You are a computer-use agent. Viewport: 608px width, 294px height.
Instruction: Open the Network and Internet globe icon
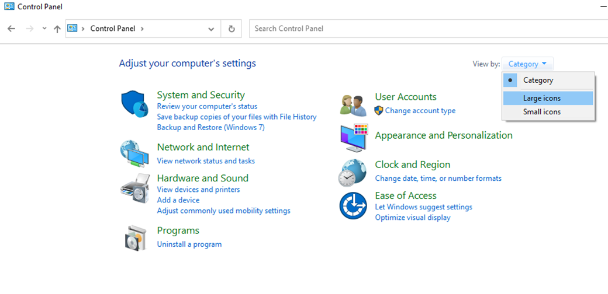coord(134,154)
